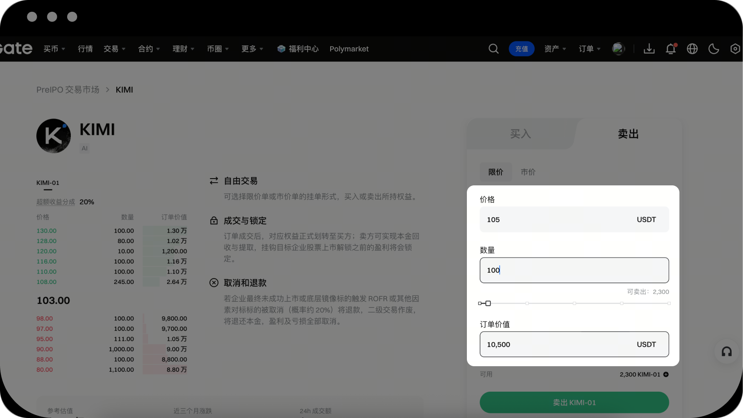Click the last price 103.00
Image resolution: width=743 pixels, height=418 pixels.
[53, 300]
